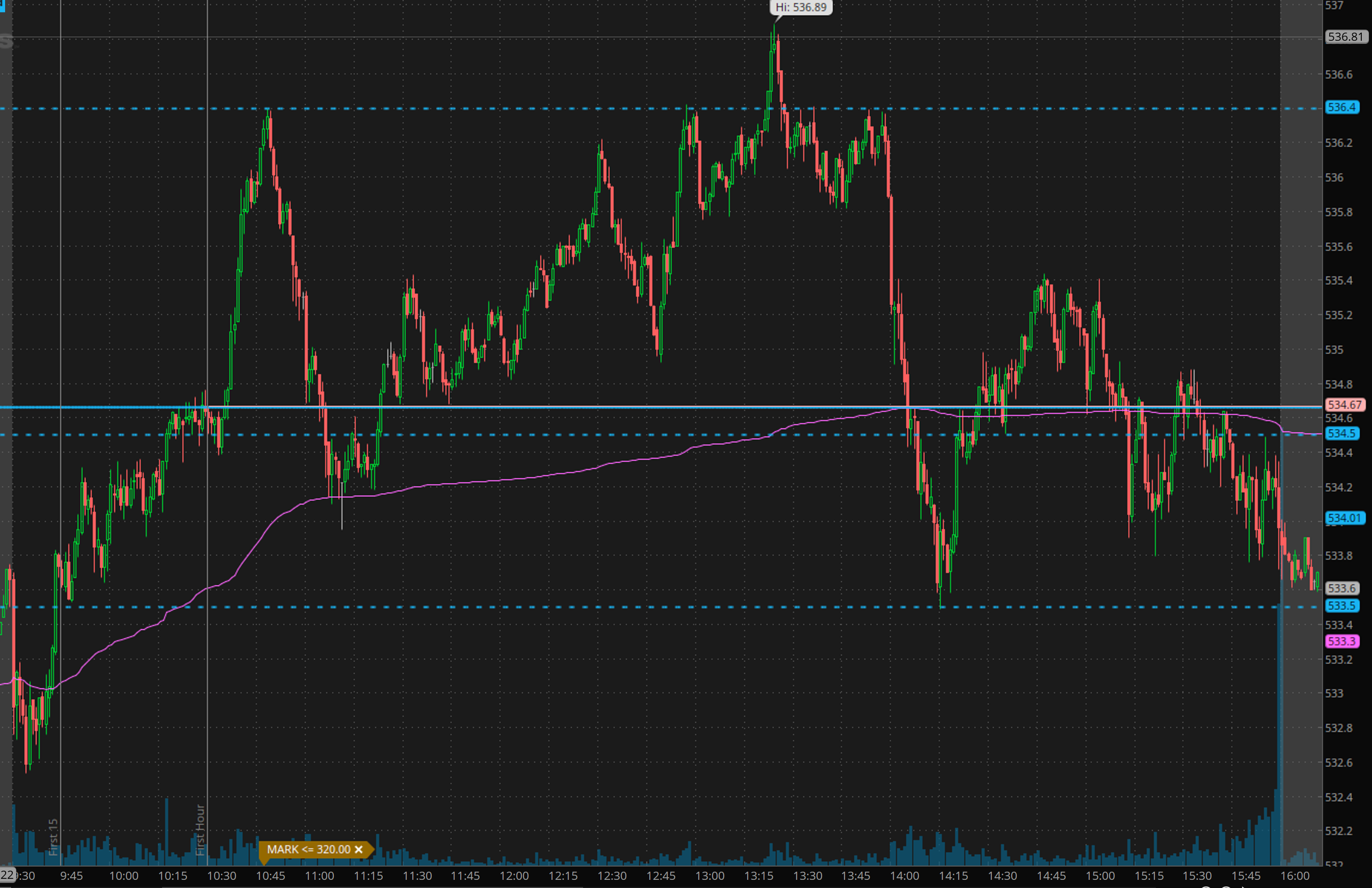This screenshot has width=1372, height=888.
Task: Close the MARK <= 320.00 alert tag
Action: coord(359,849)
